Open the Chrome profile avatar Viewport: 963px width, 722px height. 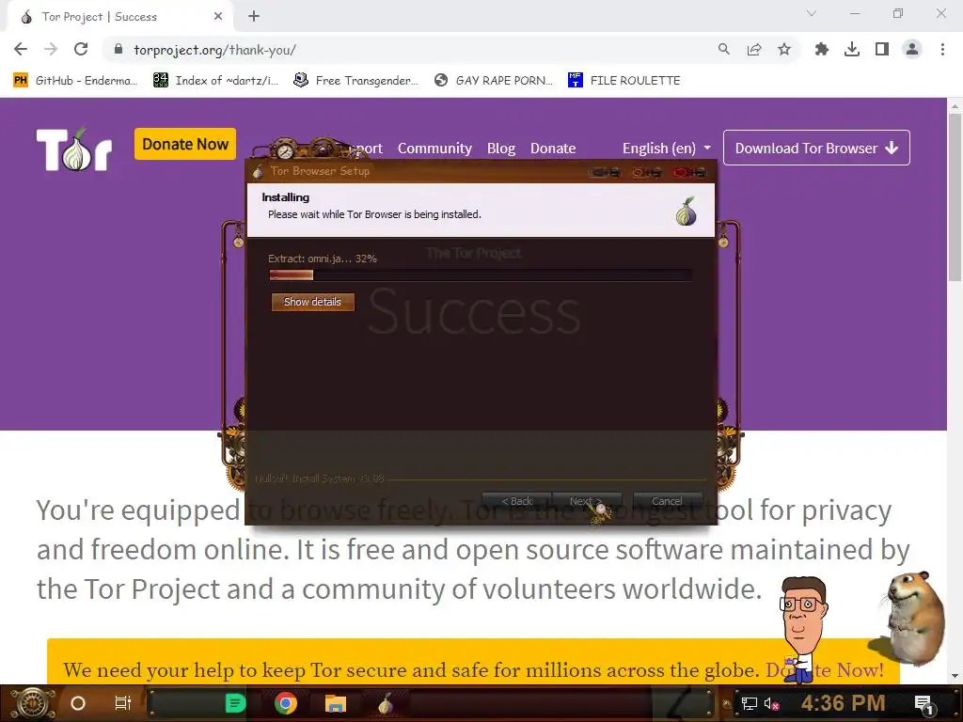[x=912, y=49]
